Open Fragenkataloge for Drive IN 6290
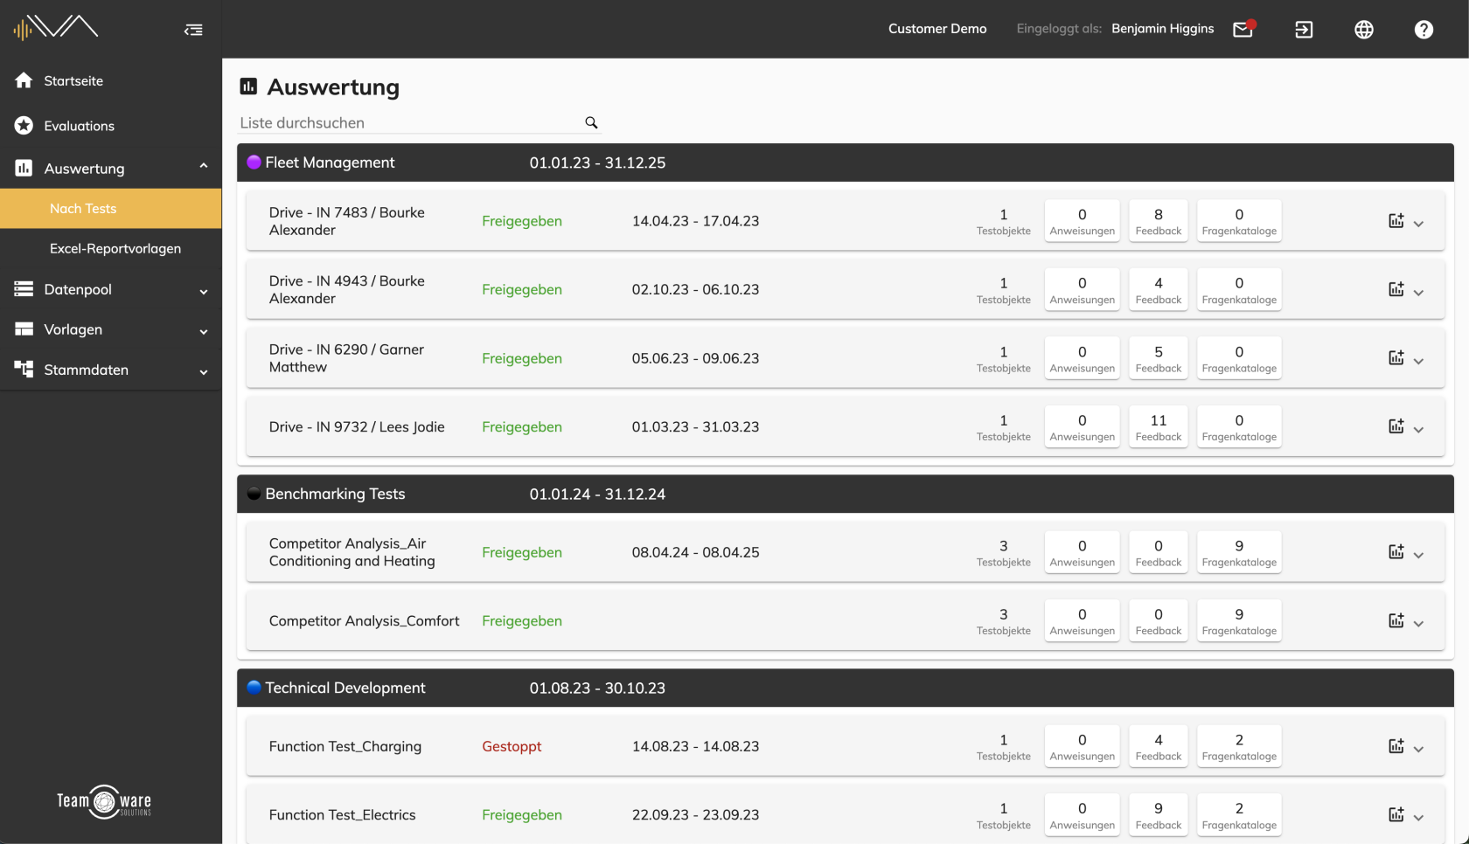 1239,358
